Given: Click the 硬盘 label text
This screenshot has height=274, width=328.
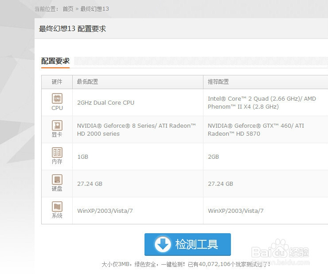Looking at the screenshot, I should pos(57,188).
